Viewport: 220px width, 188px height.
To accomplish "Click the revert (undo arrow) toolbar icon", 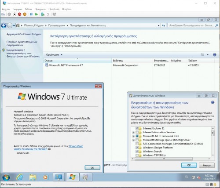I will coord(48,14).
